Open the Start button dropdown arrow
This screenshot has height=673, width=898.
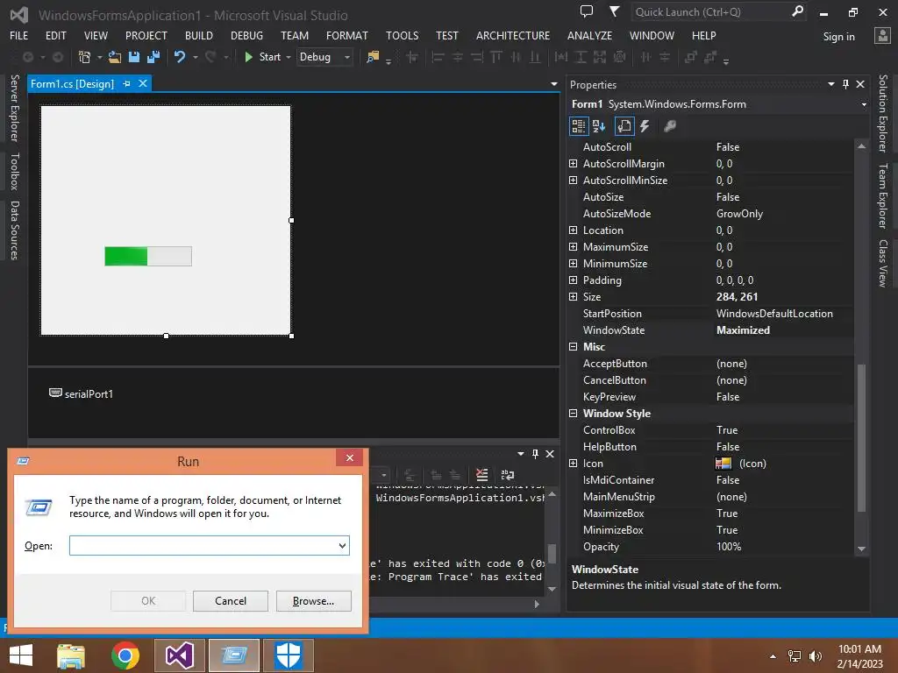pos(289,57)
